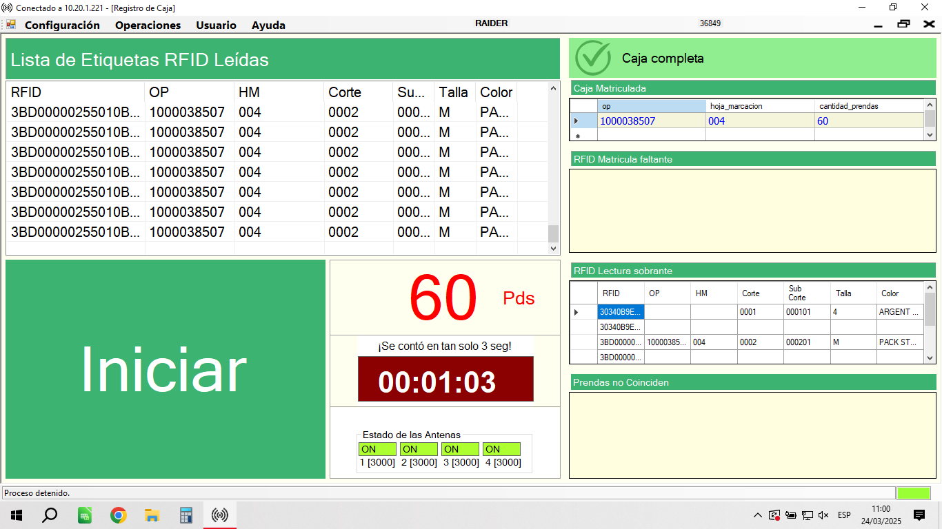Open Windows Search magnifier icon
942x529 pixels.
50,515
